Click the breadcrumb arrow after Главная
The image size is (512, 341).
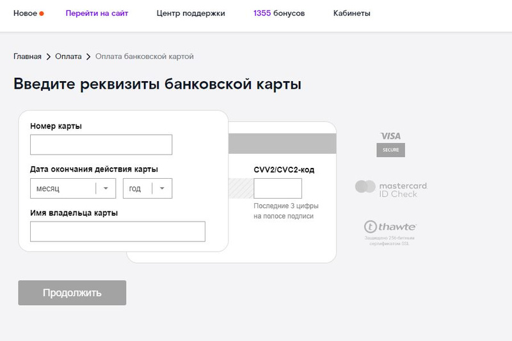click(48, 57)
